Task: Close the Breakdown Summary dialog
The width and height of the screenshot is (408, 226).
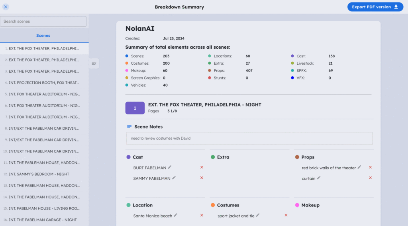Action: (x=6, y=7)
